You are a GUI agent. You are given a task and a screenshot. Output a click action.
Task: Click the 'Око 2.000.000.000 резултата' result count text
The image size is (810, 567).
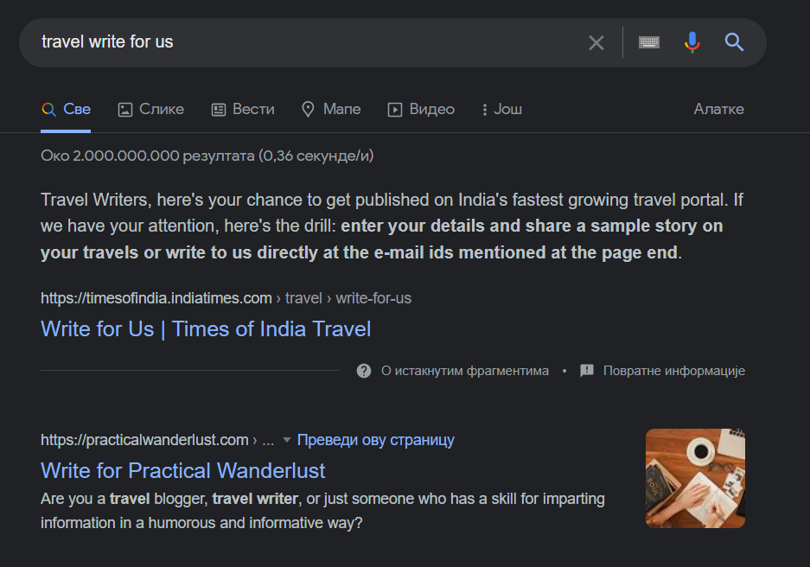(207, 156)
